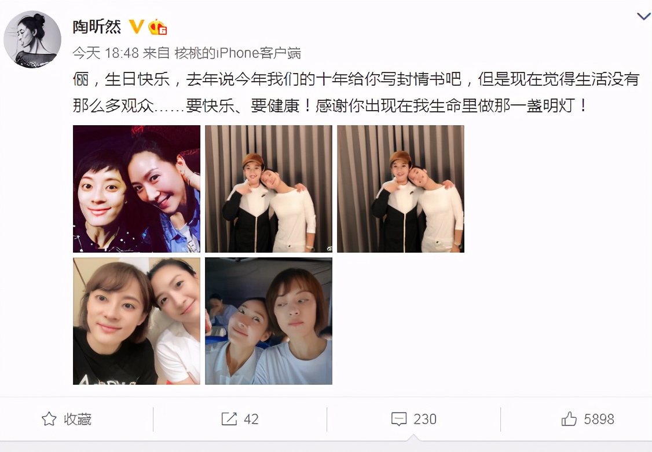652x452 pixels.
Task: Open the 今天 18:48 timestamp link
Action: (105, 53)
